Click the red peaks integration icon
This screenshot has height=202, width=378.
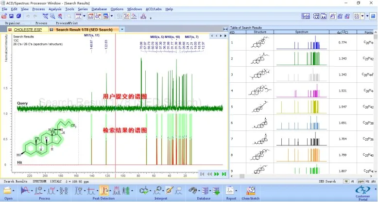point(127,16)
